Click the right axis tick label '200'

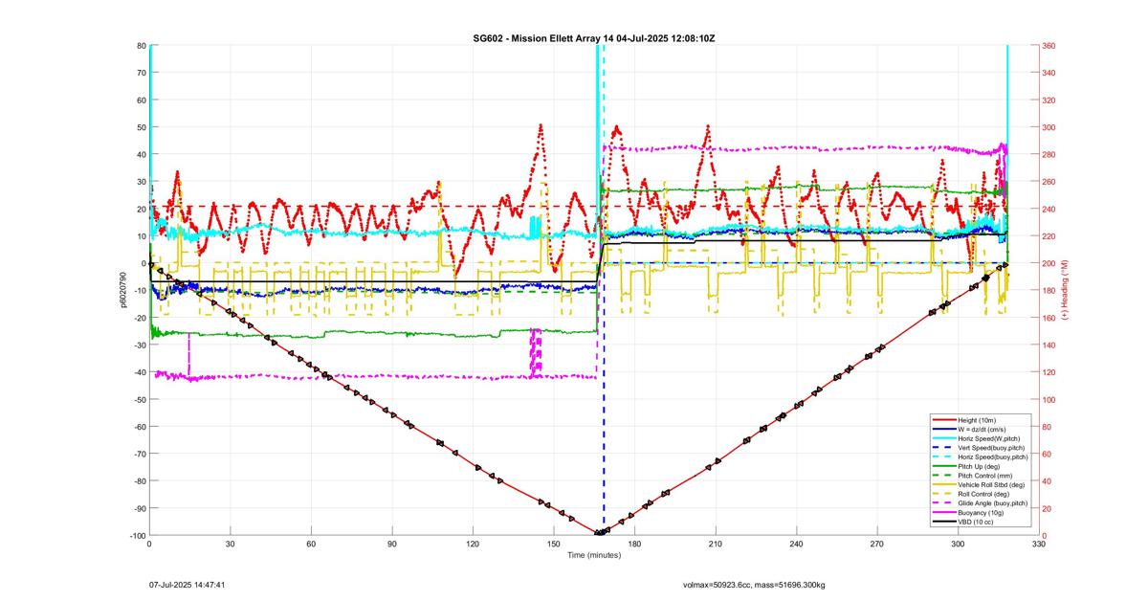[x=1049, y=263]
